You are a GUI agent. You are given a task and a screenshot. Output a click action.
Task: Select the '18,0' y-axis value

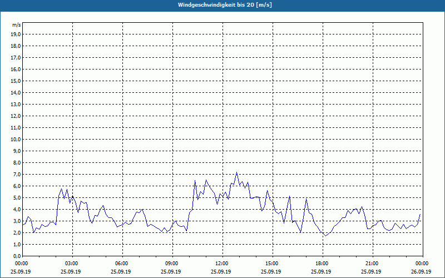(16, 46)
